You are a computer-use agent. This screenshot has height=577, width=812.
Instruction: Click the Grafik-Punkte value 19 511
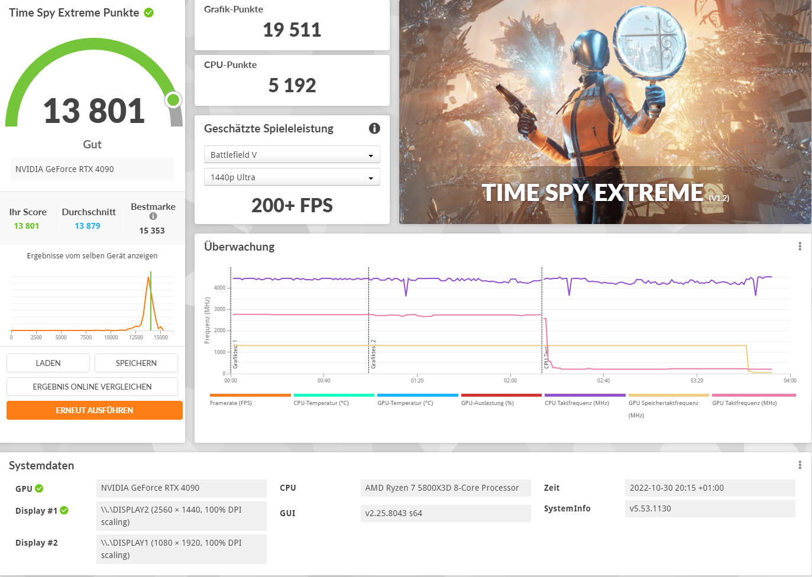pyautogui.click(x=292, y=30)
